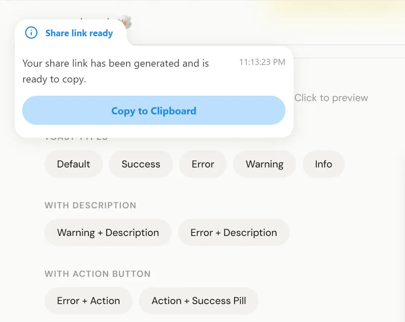This screenshot has height=322, width=405.
Task: Click the "Share link ready" toast title
Action: tap(79, 33)
